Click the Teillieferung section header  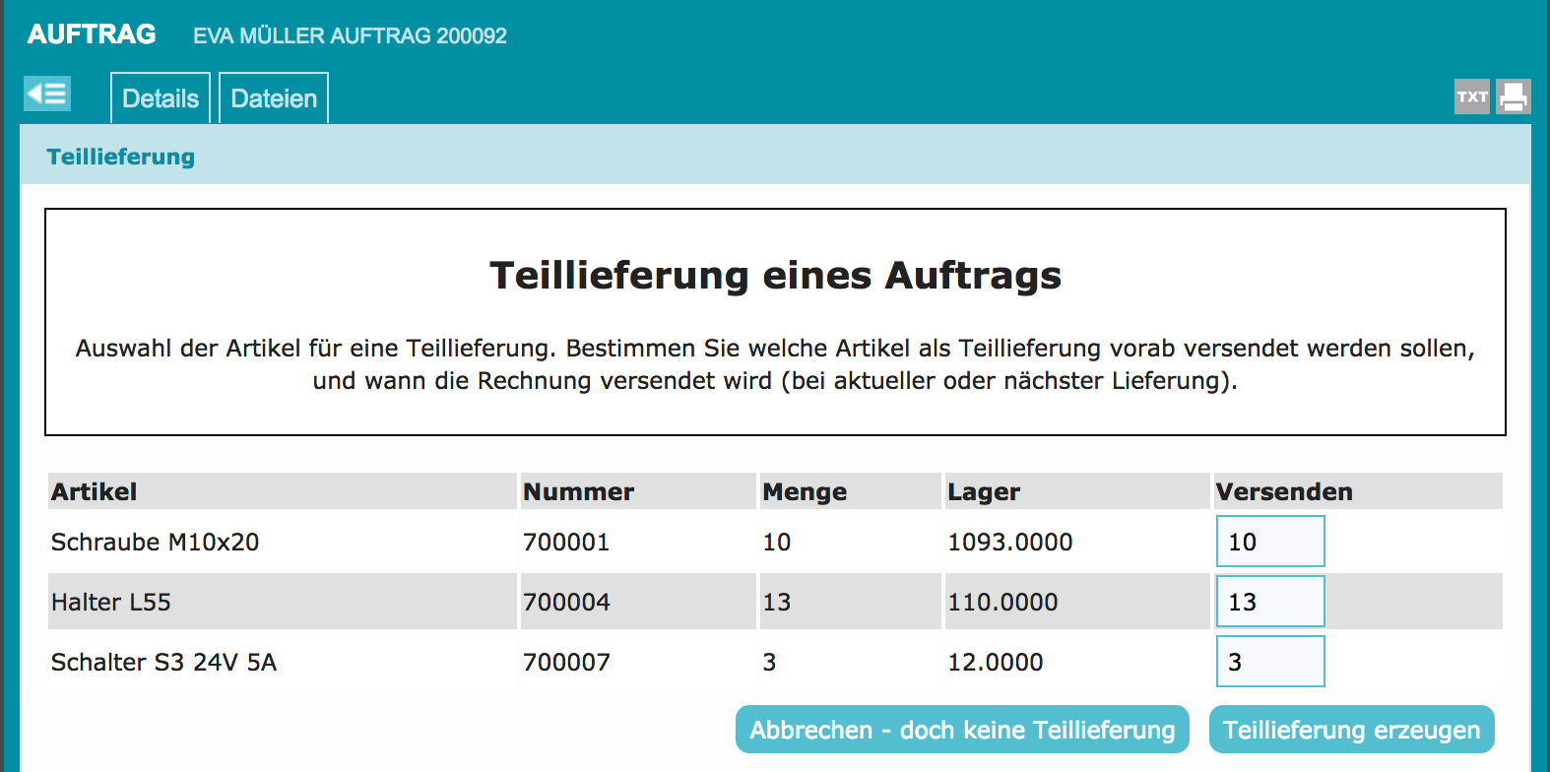coord(121,157)
